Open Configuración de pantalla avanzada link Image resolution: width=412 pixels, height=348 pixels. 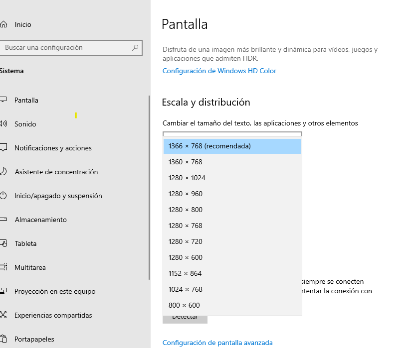point(217,343)
